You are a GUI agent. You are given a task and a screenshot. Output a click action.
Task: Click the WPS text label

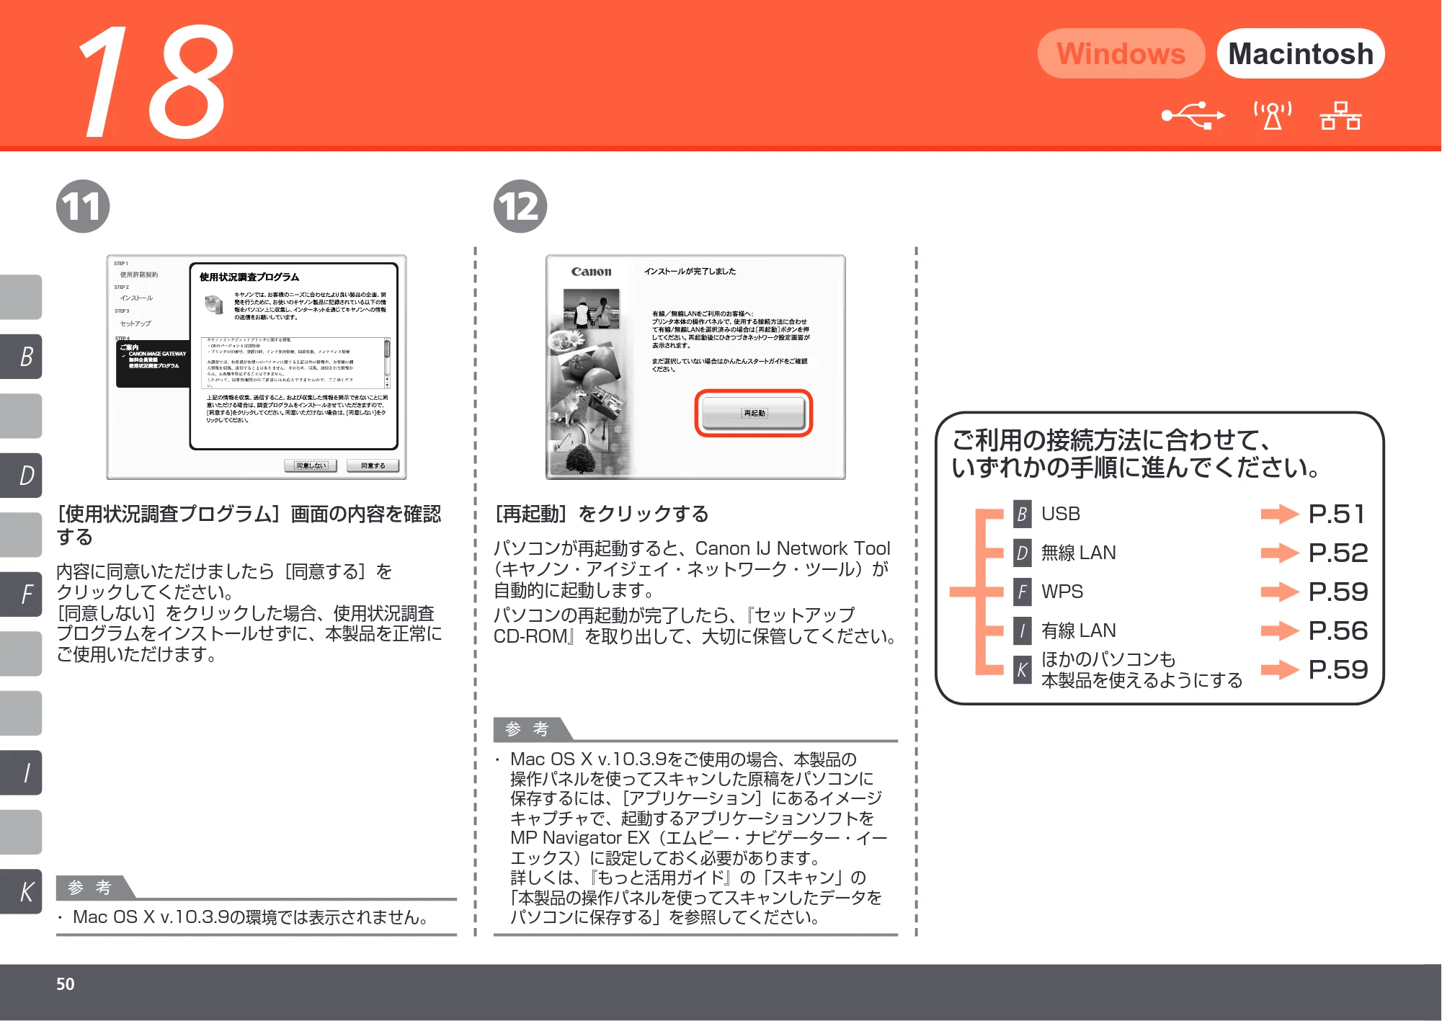1062,592
